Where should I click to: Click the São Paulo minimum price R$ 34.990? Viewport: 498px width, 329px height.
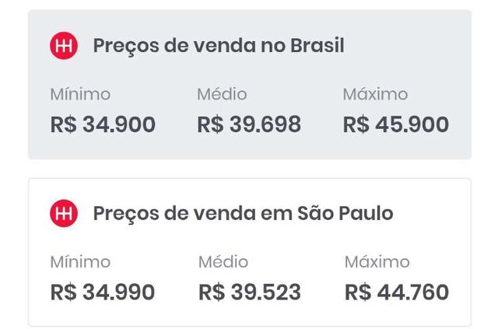click(x=103, y=292)
